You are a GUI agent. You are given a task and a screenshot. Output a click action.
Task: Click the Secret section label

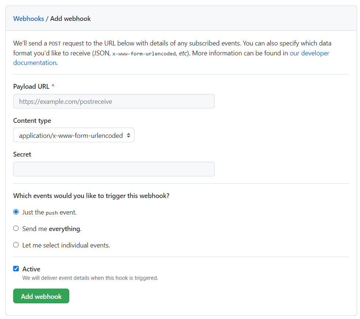[x=22, y=154]
